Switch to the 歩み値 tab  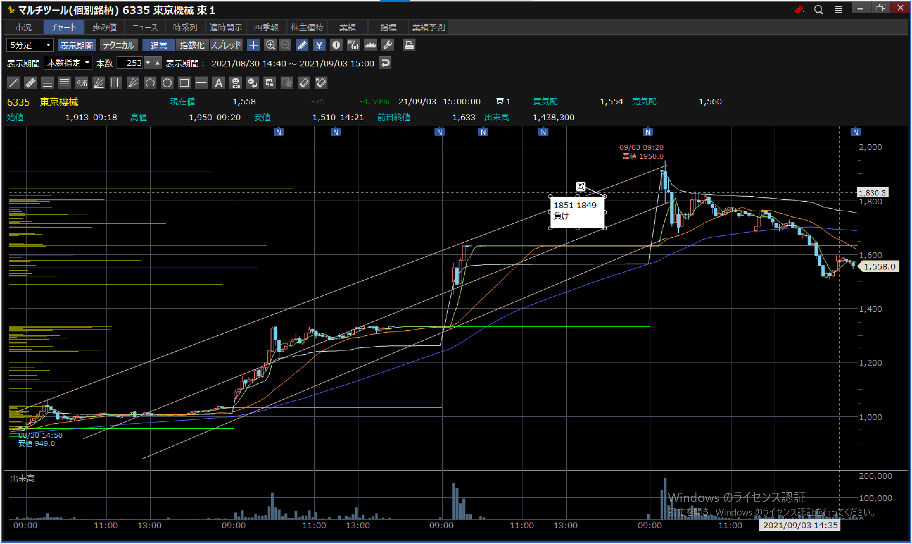pos(104,28)
